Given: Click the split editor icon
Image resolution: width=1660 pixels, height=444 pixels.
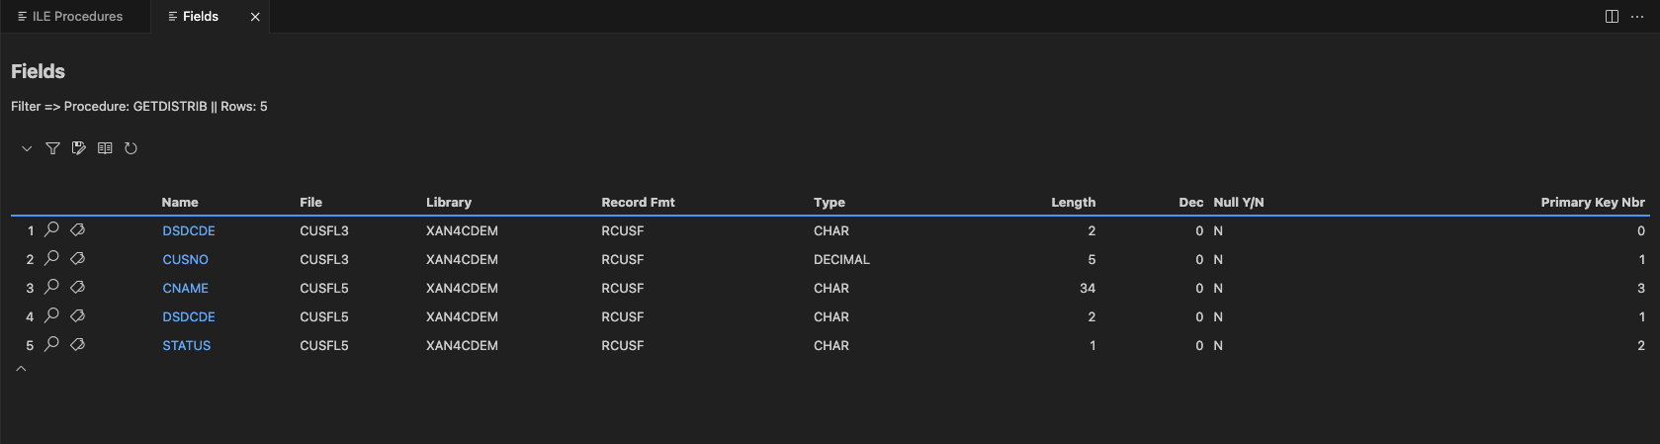Looking at the screenshot, I should [1612, 17].
